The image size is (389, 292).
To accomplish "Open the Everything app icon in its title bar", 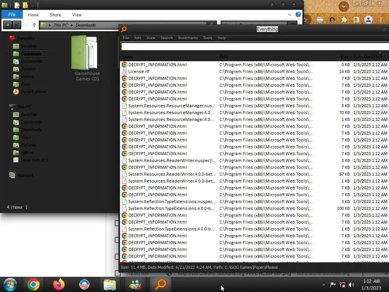I will (x=124, y=29).
